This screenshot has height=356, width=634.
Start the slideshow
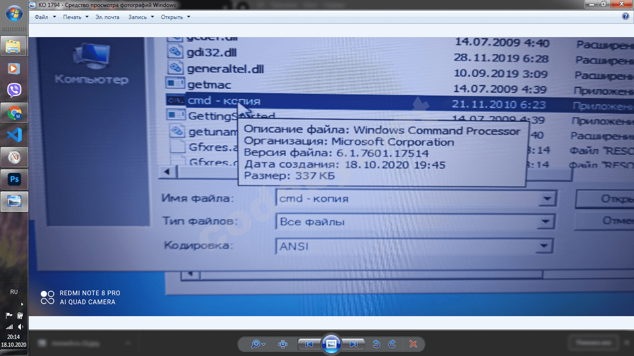click(331, 344)
